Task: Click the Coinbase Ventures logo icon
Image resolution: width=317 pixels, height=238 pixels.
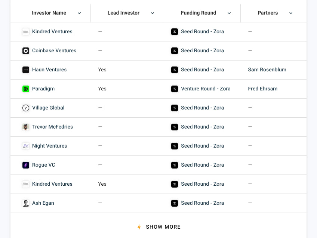Action: coord(26,51)
